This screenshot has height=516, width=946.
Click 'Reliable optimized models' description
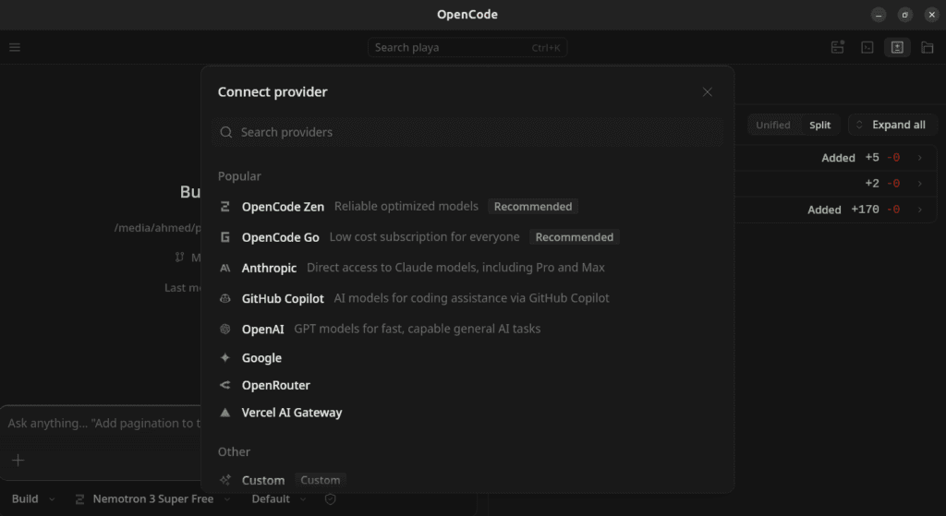[406, 207]
